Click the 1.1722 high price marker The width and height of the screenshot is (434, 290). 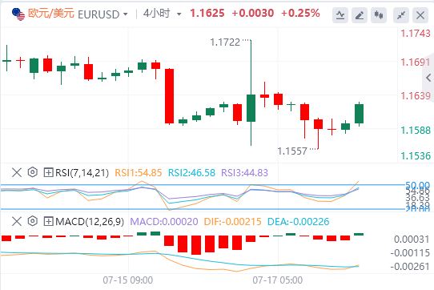[x=225, y=42]
